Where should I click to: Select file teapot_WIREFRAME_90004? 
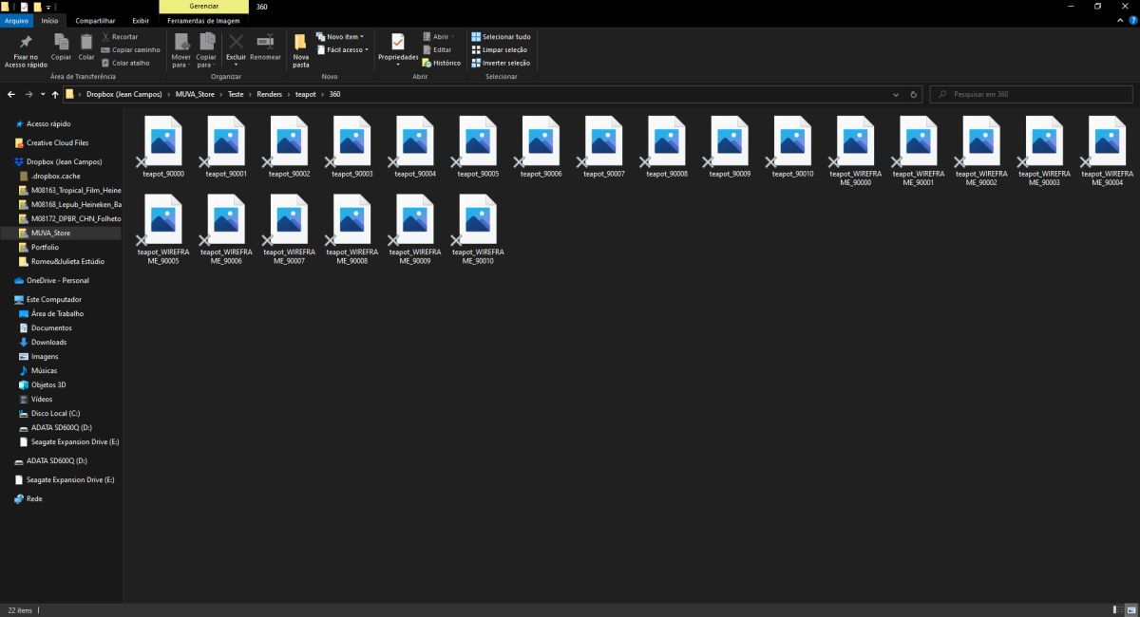click(1107, 151)
